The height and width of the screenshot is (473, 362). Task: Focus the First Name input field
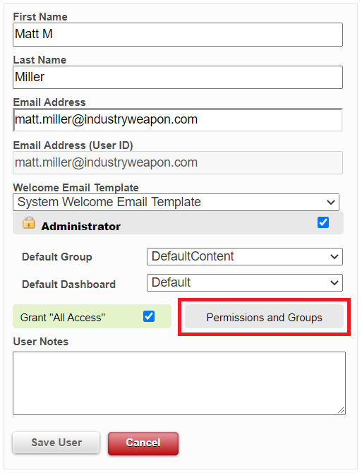click(178, 35)
